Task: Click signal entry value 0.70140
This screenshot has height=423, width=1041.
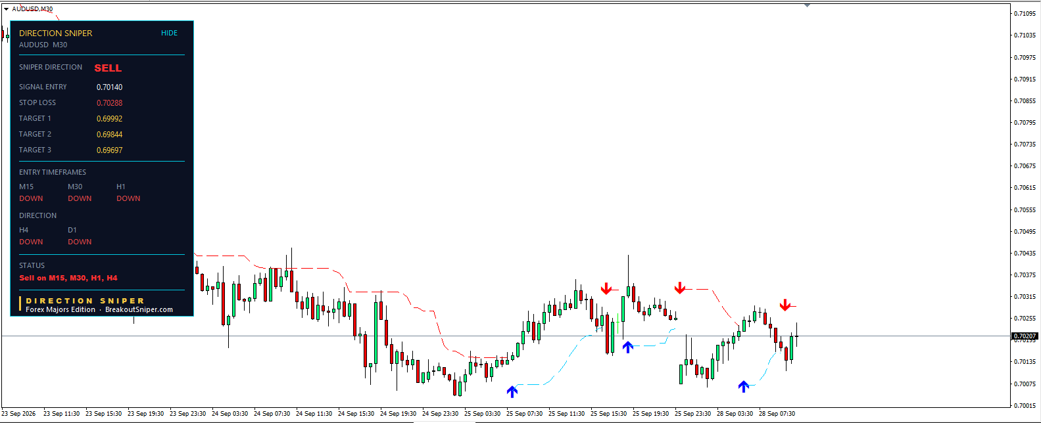Action: click(x=109, y=87)
